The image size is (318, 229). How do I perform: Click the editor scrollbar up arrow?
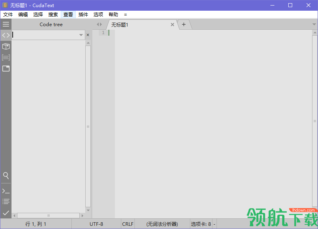pyautogui.click(x=315, y=32)
